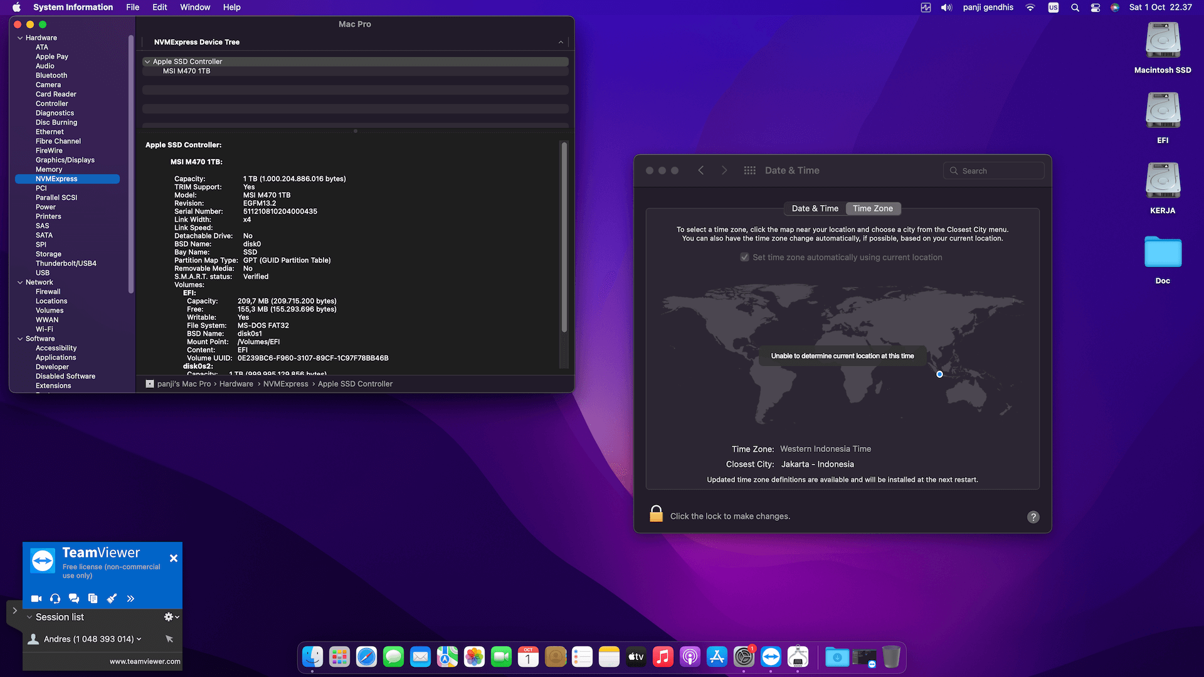Open TeamViewer from the Dock

(771, 657)
